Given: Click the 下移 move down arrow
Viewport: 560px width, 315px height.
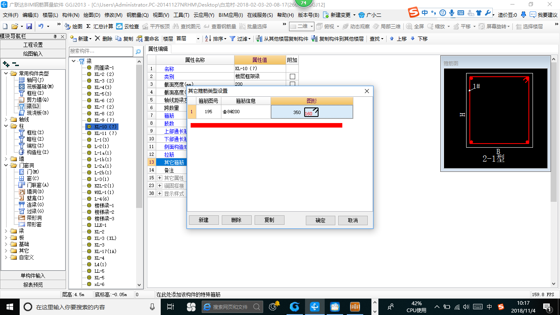Looking at the screenshot, I should tap(419, 39).
